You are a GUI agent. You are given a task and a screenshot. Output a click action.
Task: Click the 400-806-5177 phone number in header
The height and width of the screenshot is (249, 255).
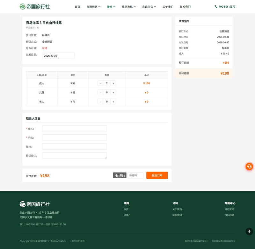coord(227,7)
